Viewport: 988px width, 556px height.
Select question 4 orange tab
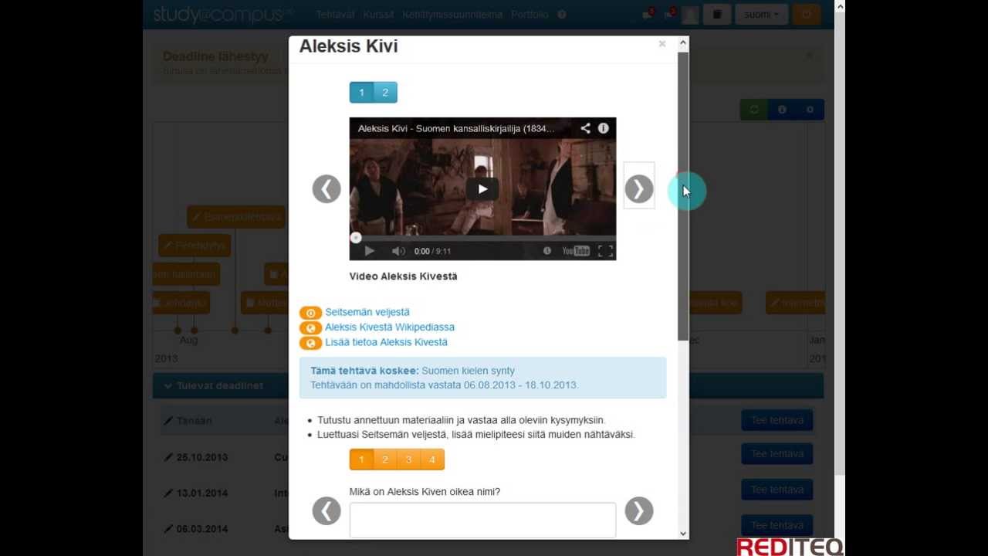(x=432, y=459)
